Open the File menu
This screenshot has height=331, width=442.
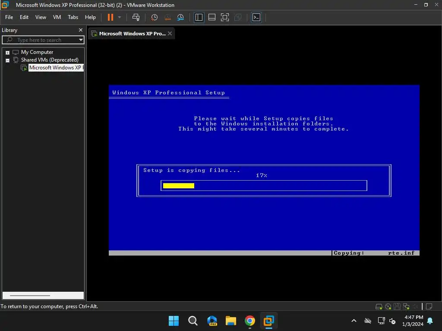pos(9,17)
